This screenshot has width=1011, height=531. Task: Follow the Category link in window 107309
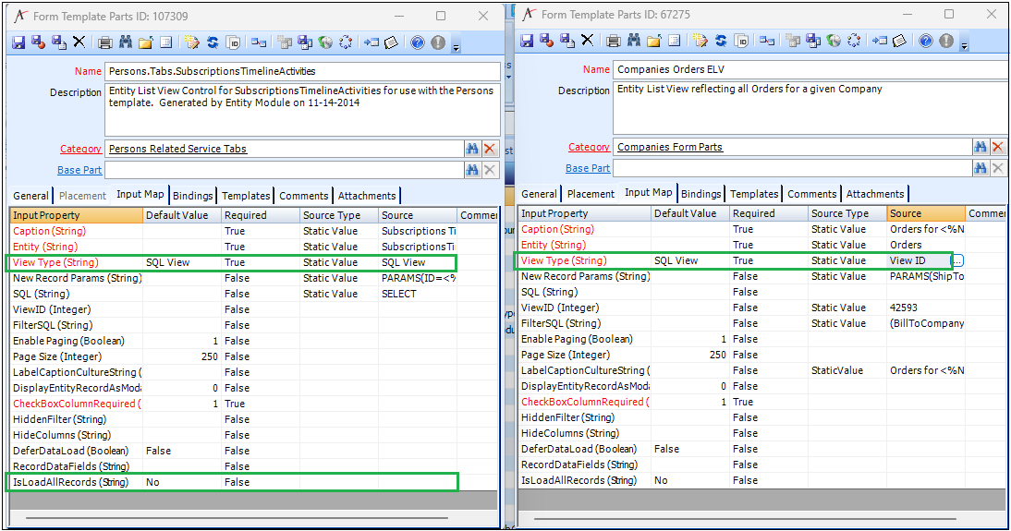coord(80,149)
